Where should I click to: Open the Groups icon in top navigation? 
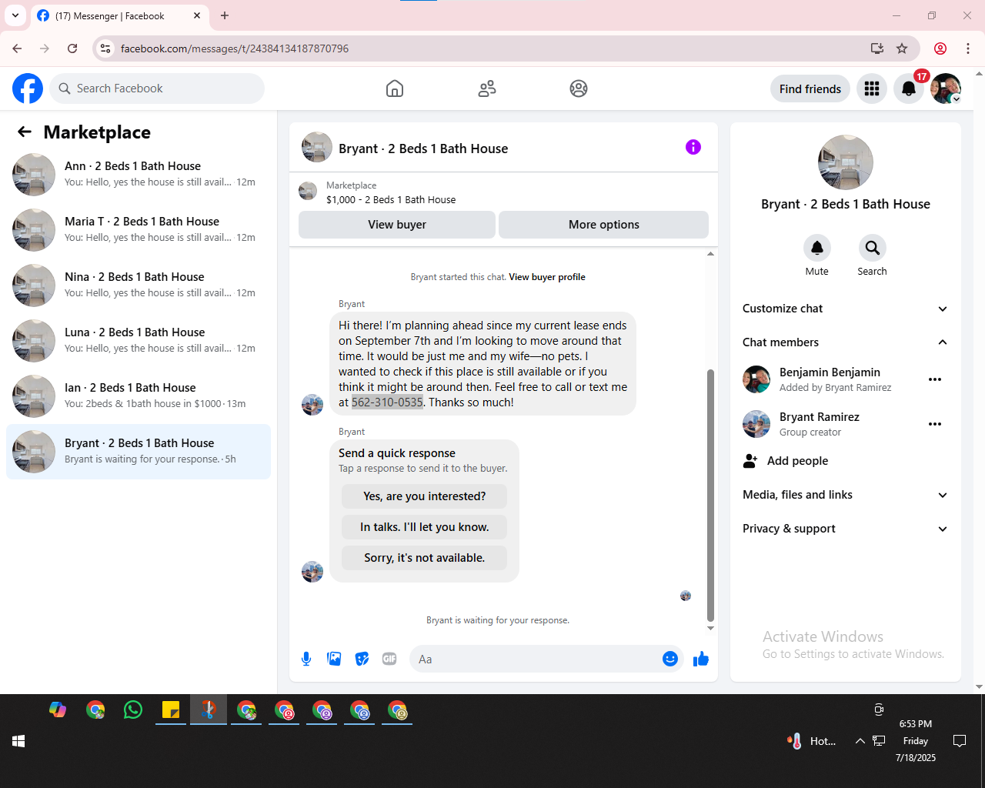[579, 88]
